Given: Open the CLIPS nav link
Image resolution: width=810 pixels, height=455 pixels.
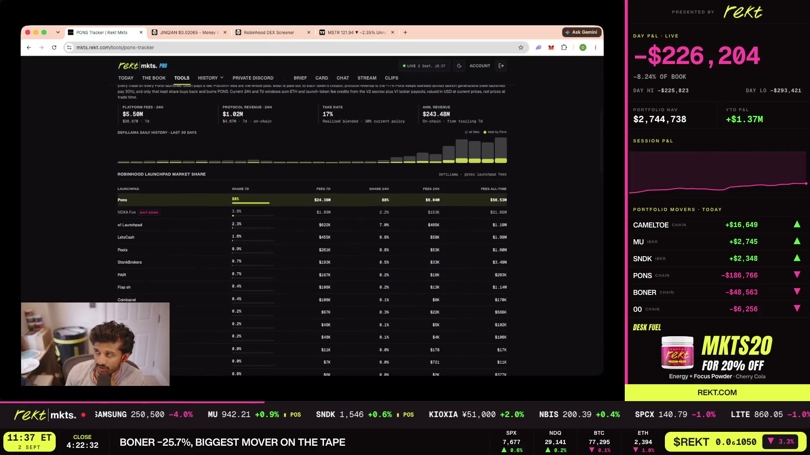Looking at the screenshot, I should coord(391,78).
